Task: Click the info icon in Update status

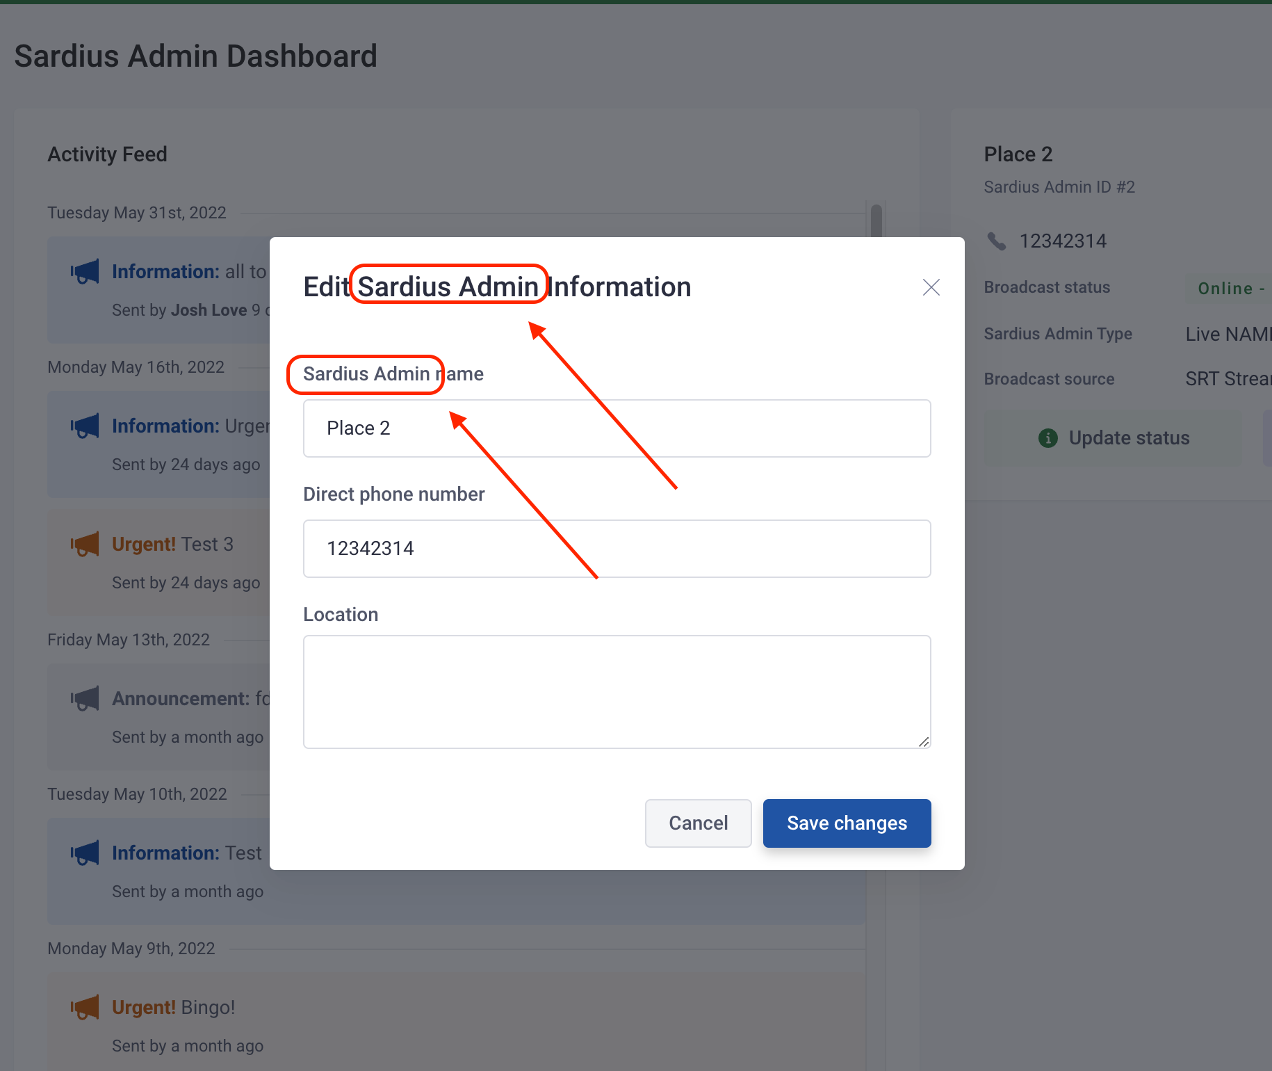Action: tap(1047, 438)
